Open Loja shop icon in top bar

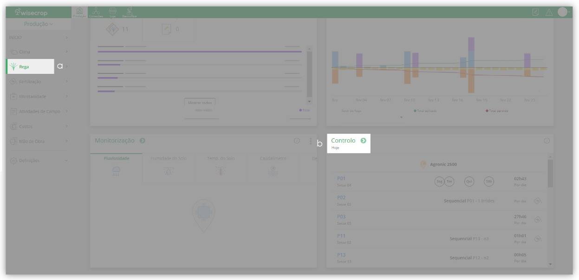coord(112,12)
